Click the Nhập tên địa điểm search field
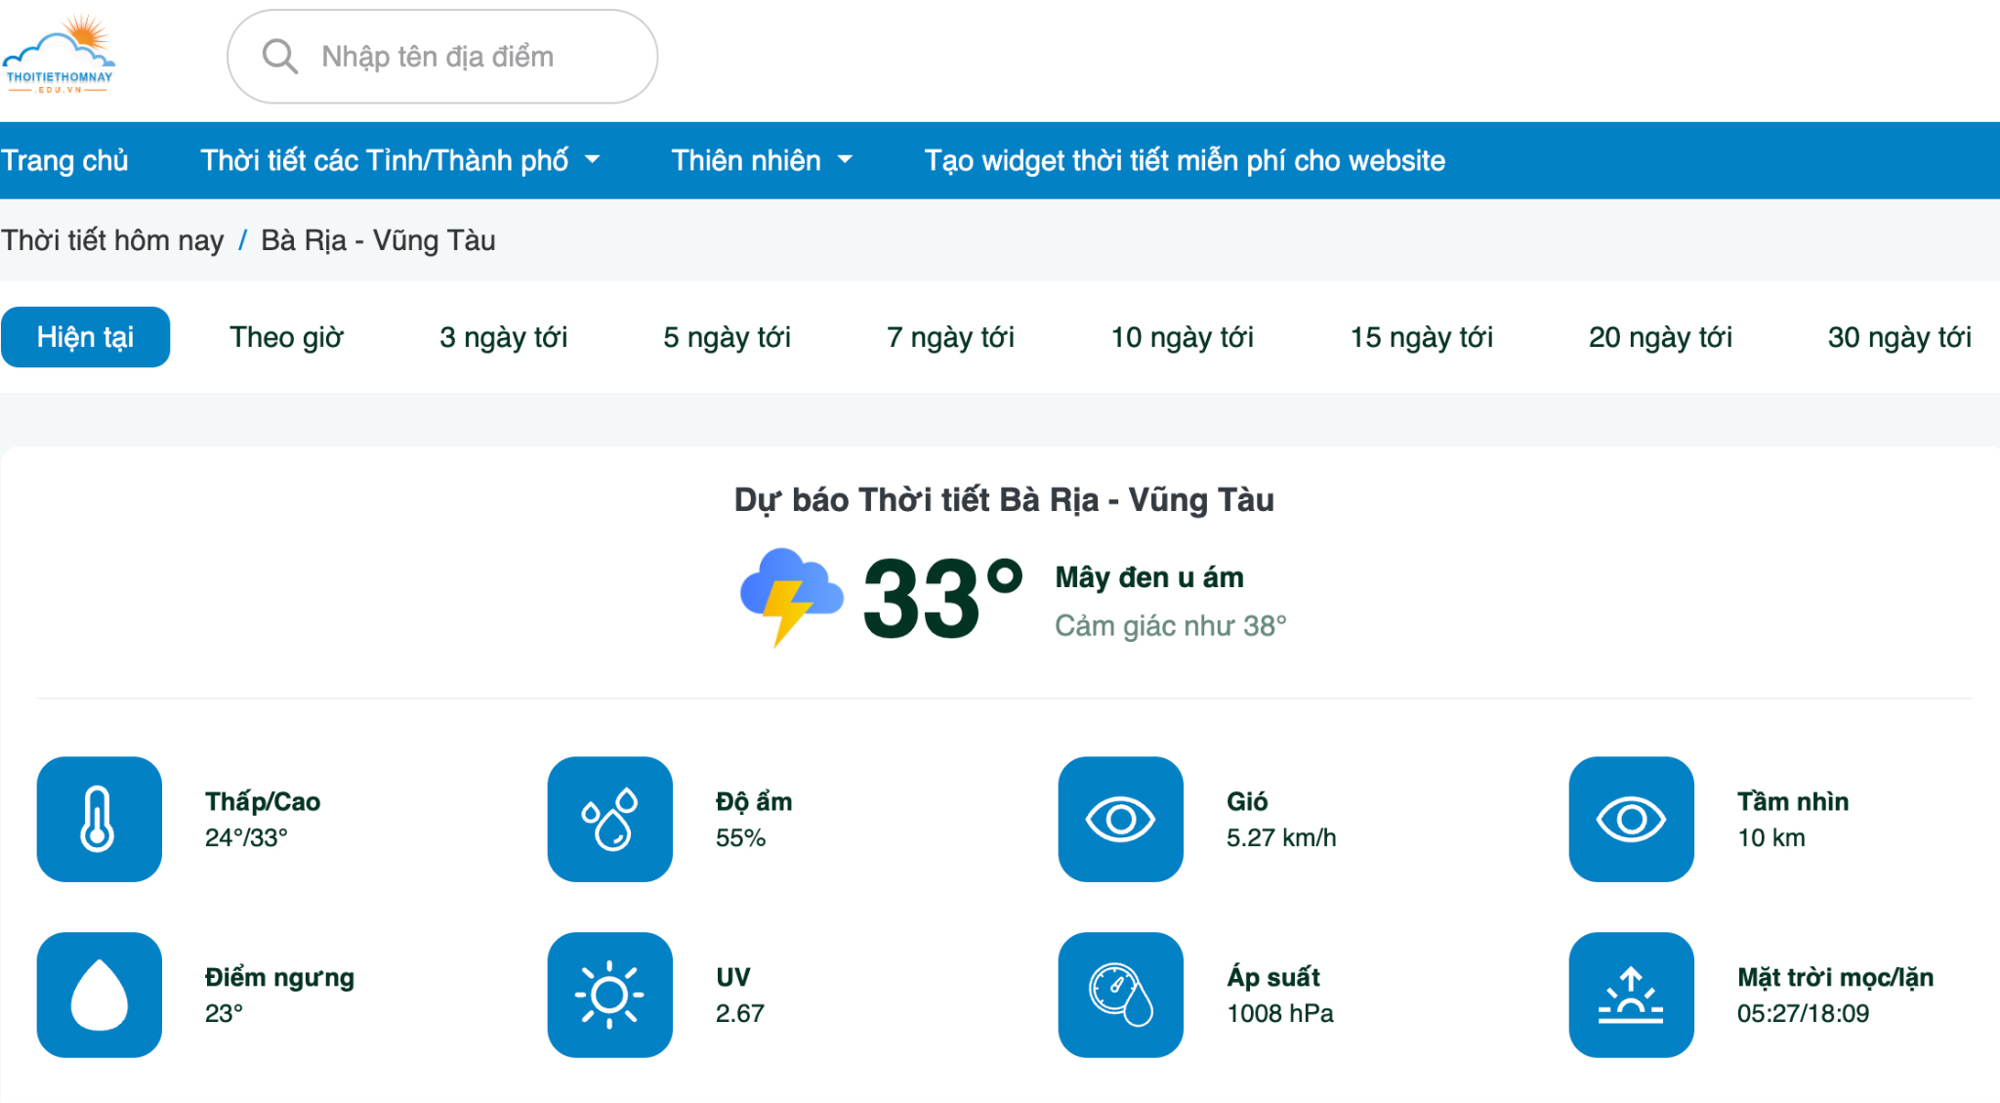 (442, 57)
